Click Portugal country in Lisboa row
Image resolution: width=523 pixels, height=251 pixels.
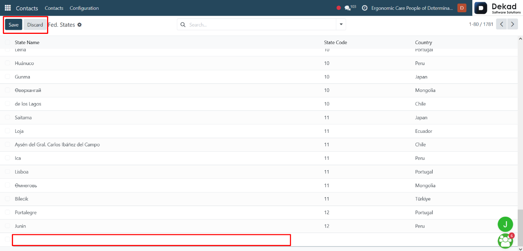(424, 172)
